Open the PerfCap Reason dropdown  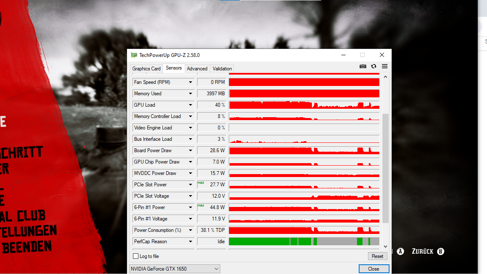(190, 241)
